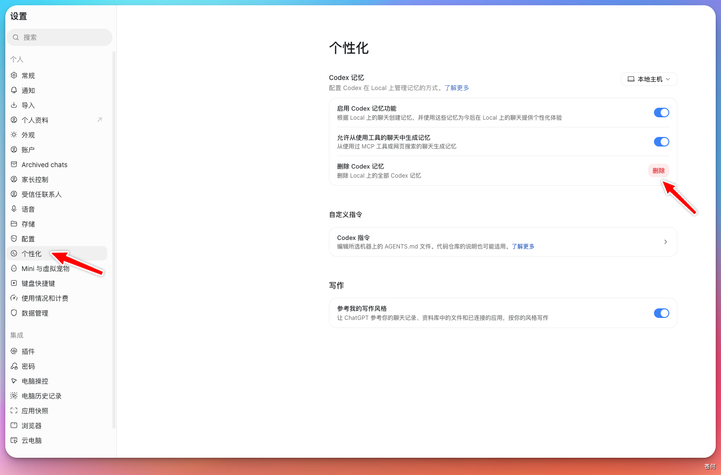Viewport: 721px width, 475px height.
Task: Click the snapshot icon beside 应用快照
Action: (14, 410)
